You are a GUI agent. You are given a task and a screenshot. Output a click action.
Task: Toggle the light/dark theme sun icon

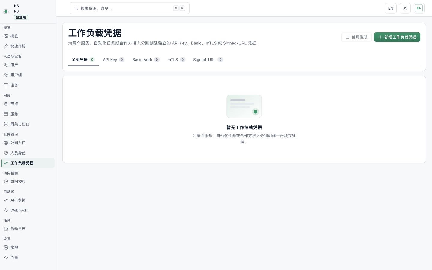pyautogui.click(x=405, y=8)
